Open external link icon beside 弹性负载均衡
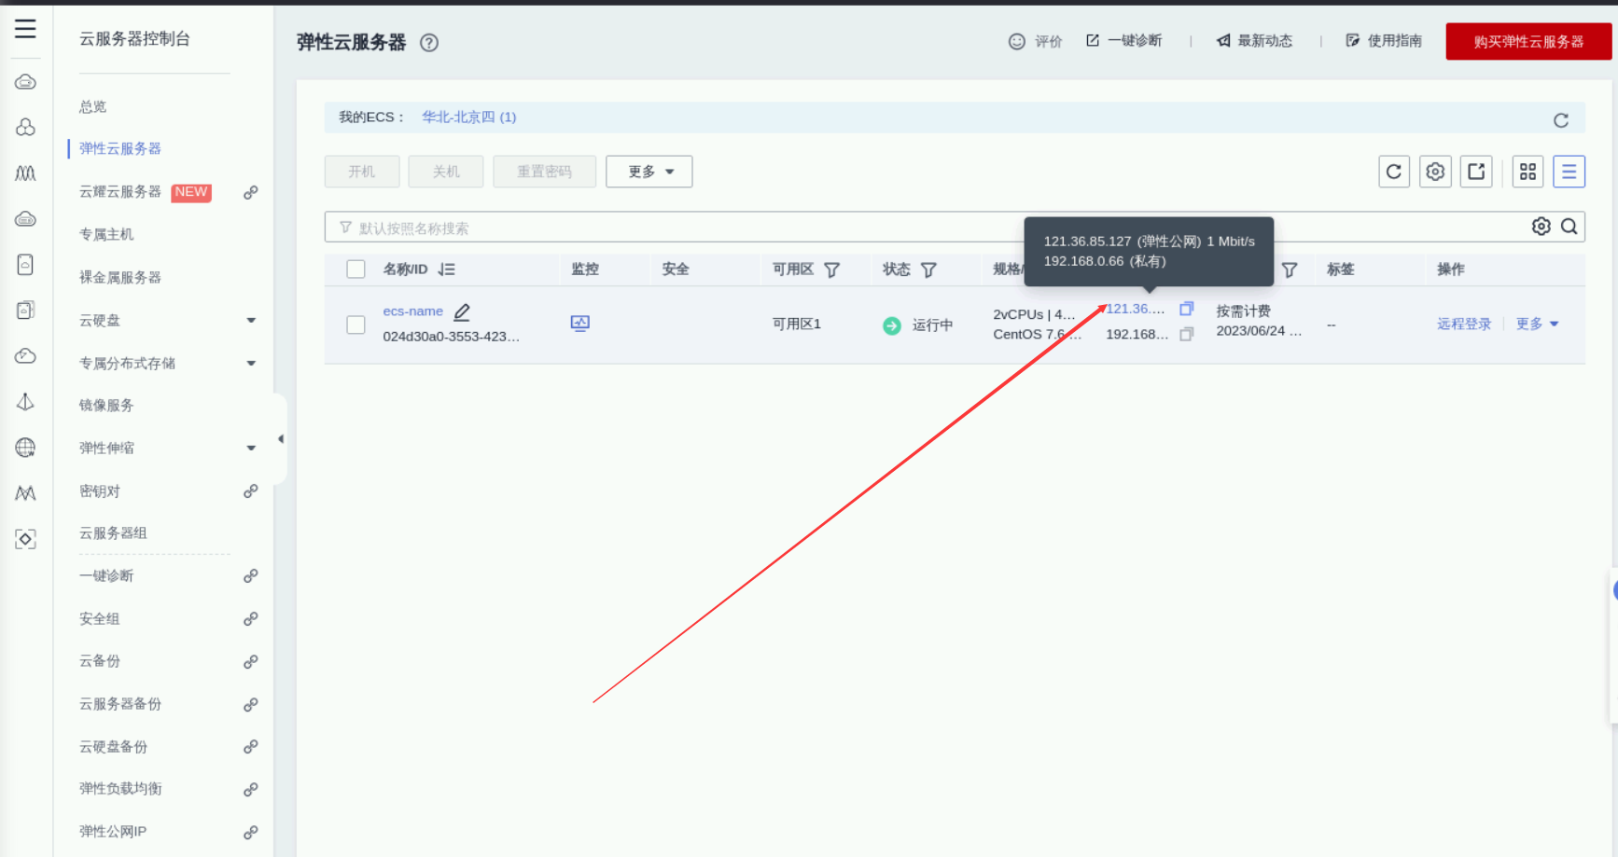This screenshot has width=1618, height=857. point(251,790)
